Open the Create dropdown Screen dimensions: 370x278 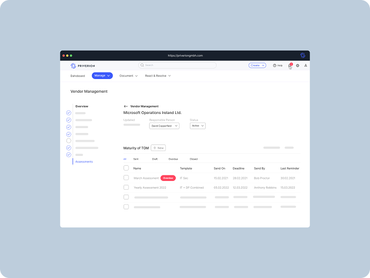[257, 65]
